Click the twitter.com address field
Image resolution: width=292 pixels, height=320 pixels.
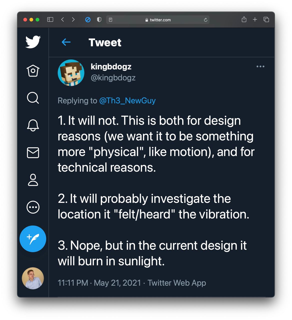(158, 20)
